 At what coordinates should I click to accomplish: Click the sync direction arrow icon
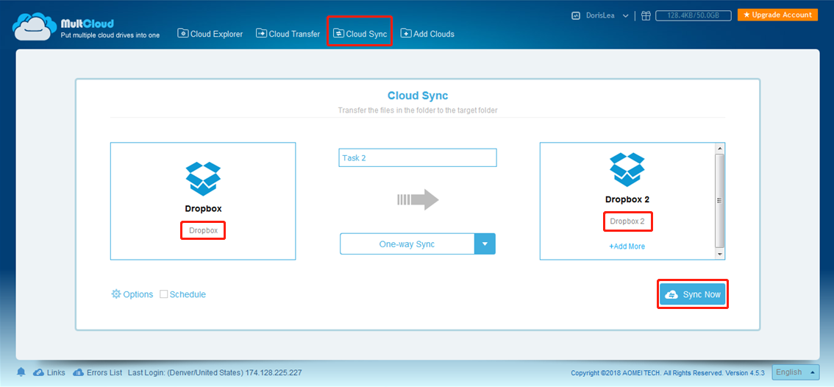(418, 200)
